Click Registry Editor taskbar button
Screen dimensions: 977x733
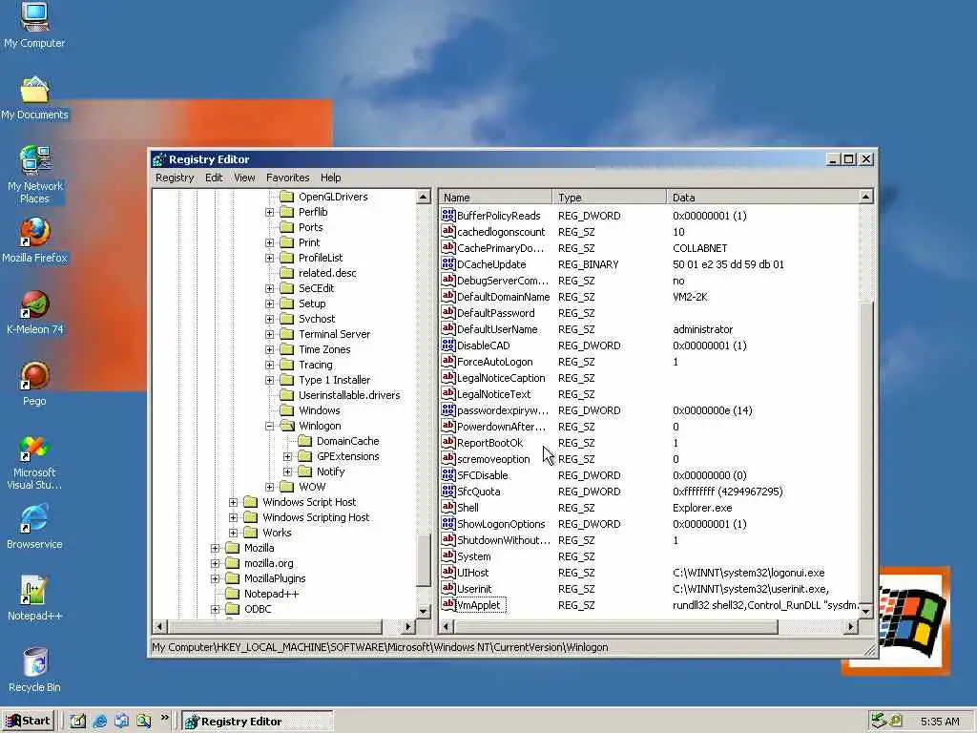tap(258, 722)
